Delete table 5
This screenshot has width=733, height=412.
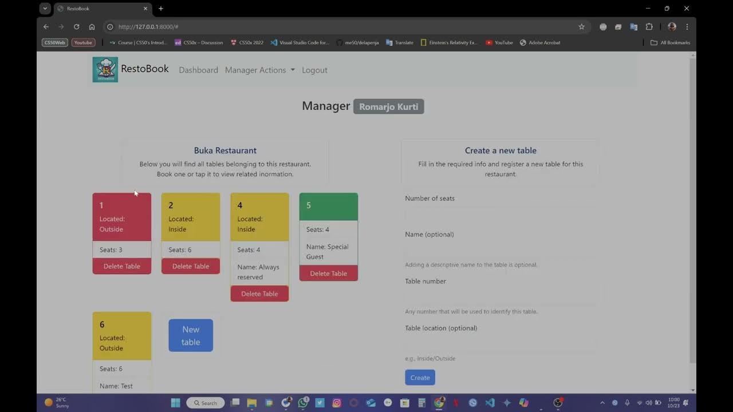pos(329,274)
